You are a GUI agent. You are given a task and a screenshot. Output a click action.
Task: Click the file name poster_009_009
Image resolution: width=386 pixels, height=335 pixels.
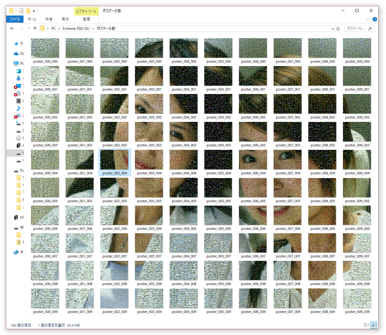(x=357, y=312)
